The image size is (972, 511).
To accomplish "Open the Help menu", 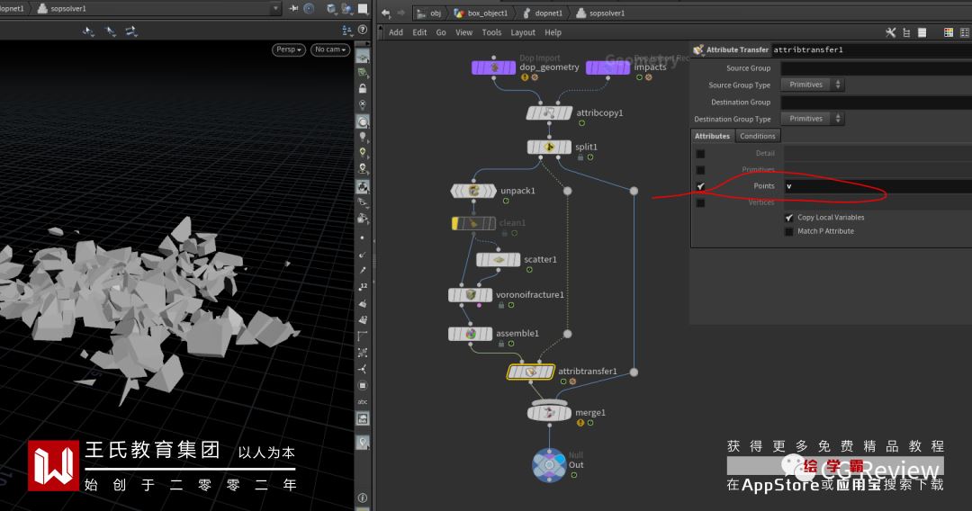I will (x=553, y=32).
